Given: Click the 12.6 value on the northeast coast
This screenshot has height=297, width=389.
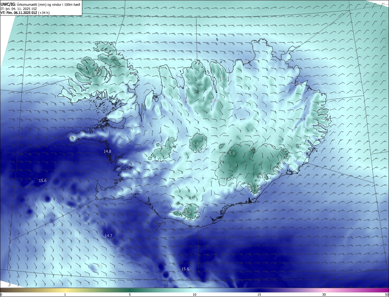Looking at the screenshot, I should coord(298,84).
